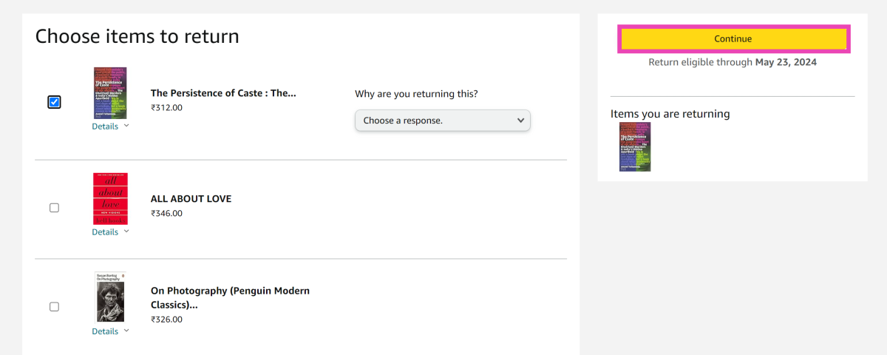887x355 pixels.
Task: Expand Details under ALL ABOUT LOVE
Action: click(110, 232)
